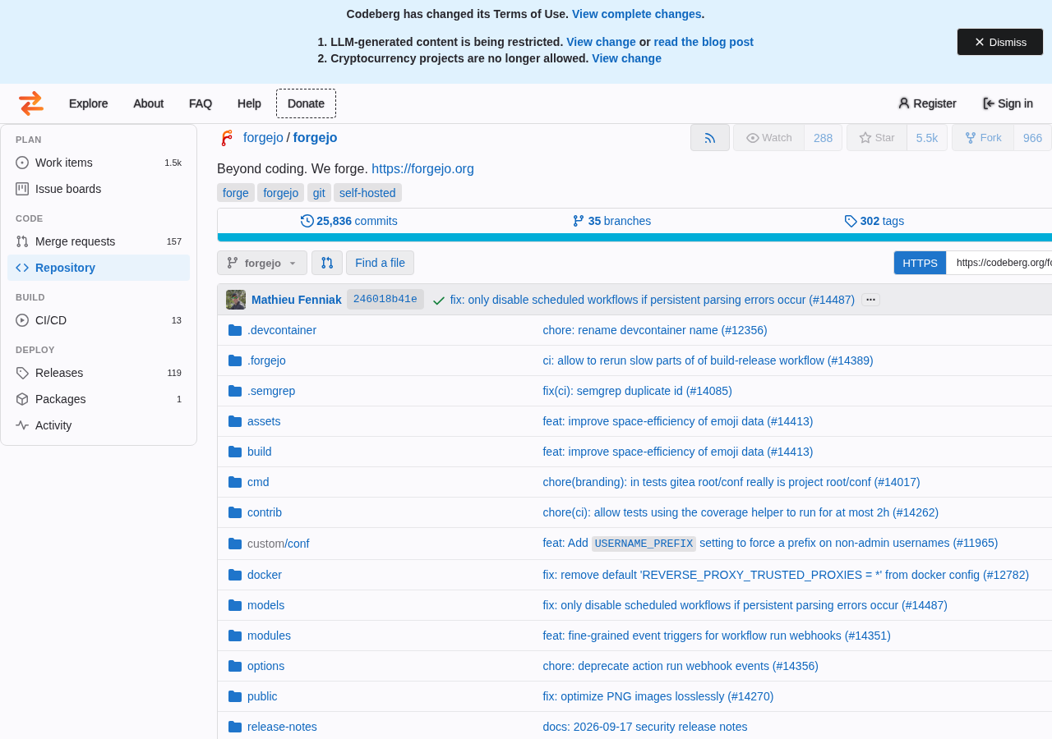Open the 5.5k stargazers count
Viewport: 1052px width, 739px height.
[927, 138]
